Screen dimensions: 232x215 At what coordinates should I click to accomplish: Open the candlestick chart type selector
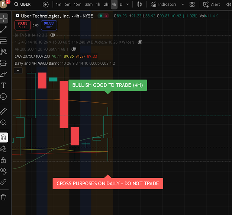click(139, 4)
